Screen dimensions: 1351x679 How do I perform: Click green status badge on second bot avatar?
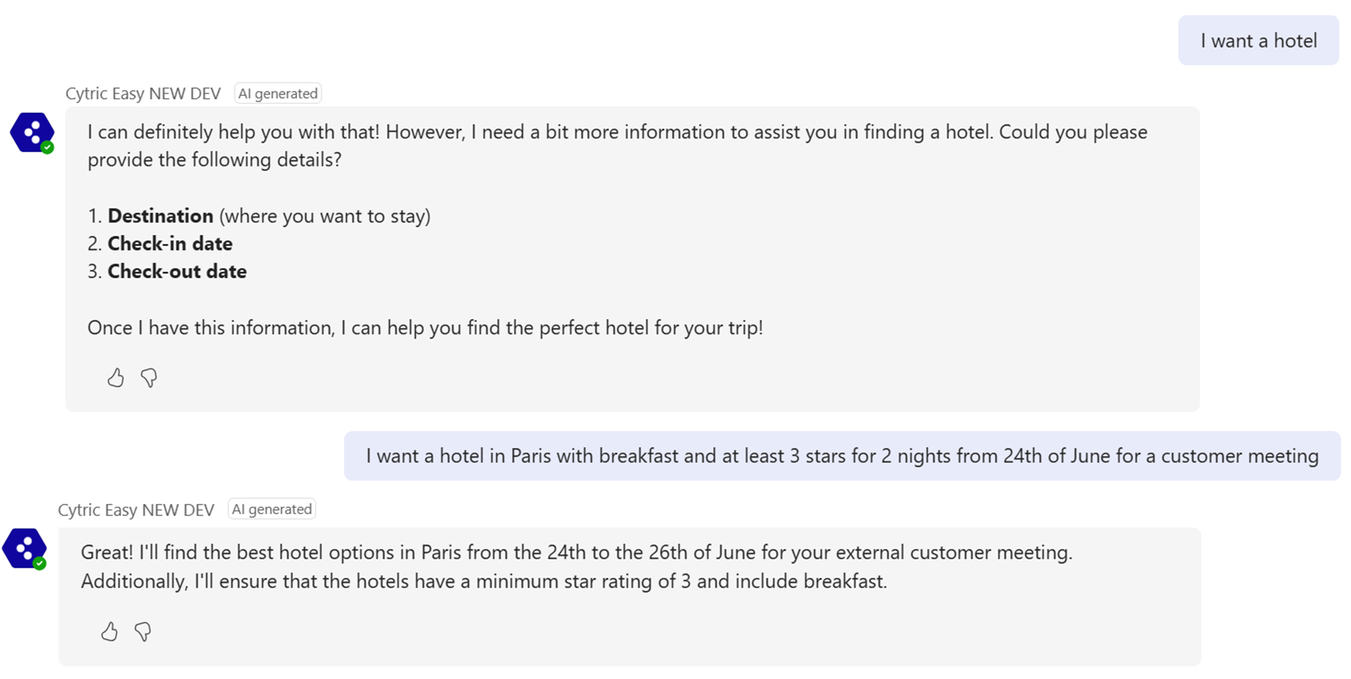click(40, 563)
